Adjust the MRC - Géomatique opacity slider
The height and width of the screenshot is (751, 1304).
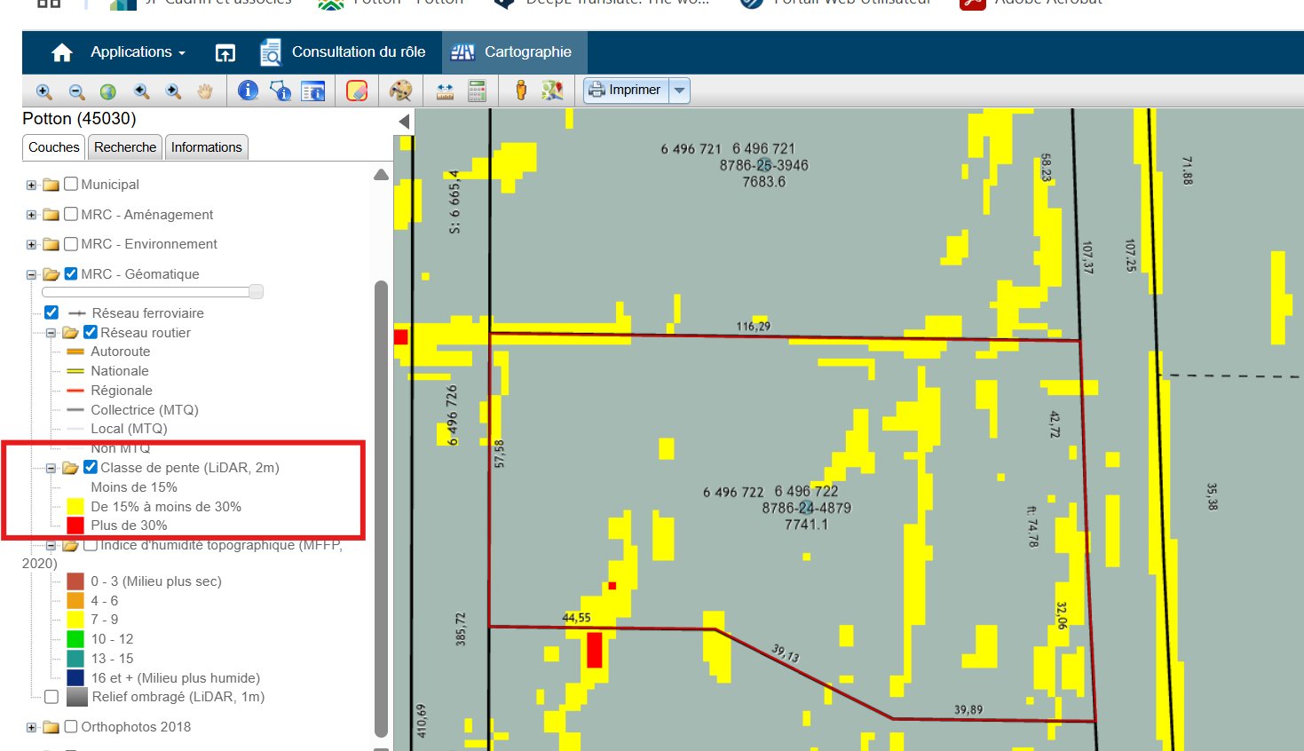256,291
